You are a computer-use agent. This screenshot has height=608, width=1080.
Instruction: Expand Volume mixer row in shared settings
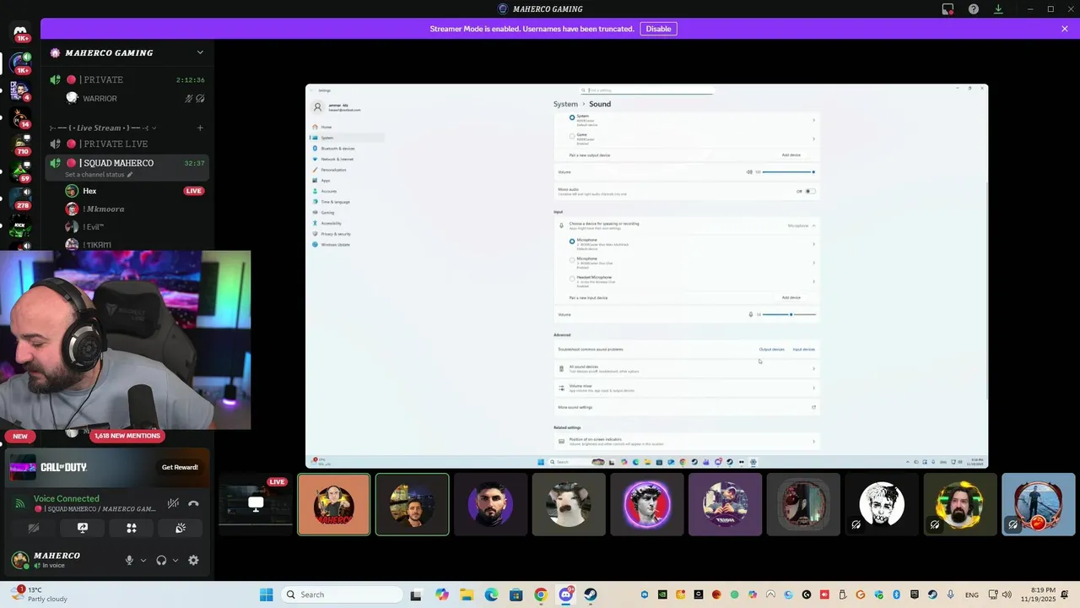coord(686,388)
